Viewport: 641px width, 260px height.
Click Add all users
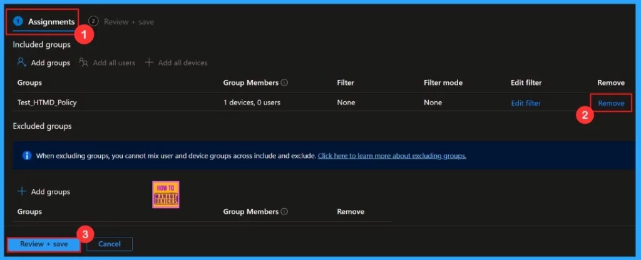(x=114, y=63)
